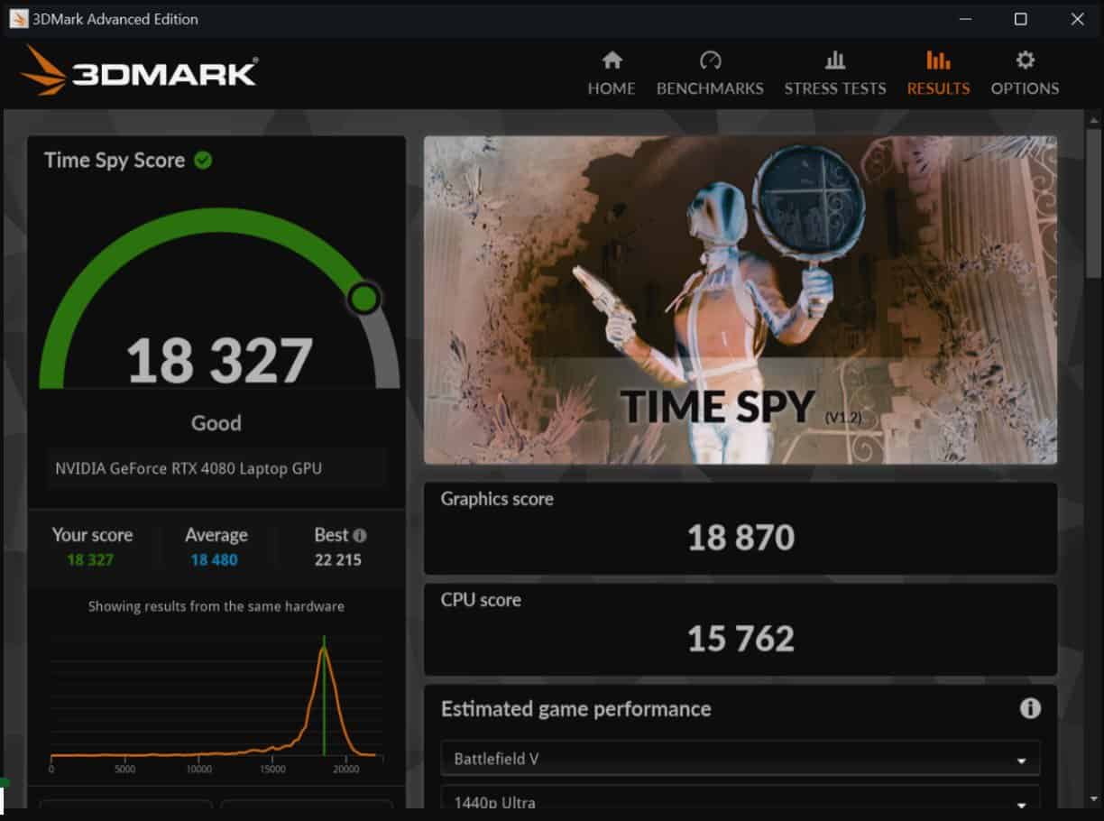Image resolution: width=1104 pixels, height=821 pixels.
Task: Open the Battlefield V game dropdown
Action: (x=741, y=759)
